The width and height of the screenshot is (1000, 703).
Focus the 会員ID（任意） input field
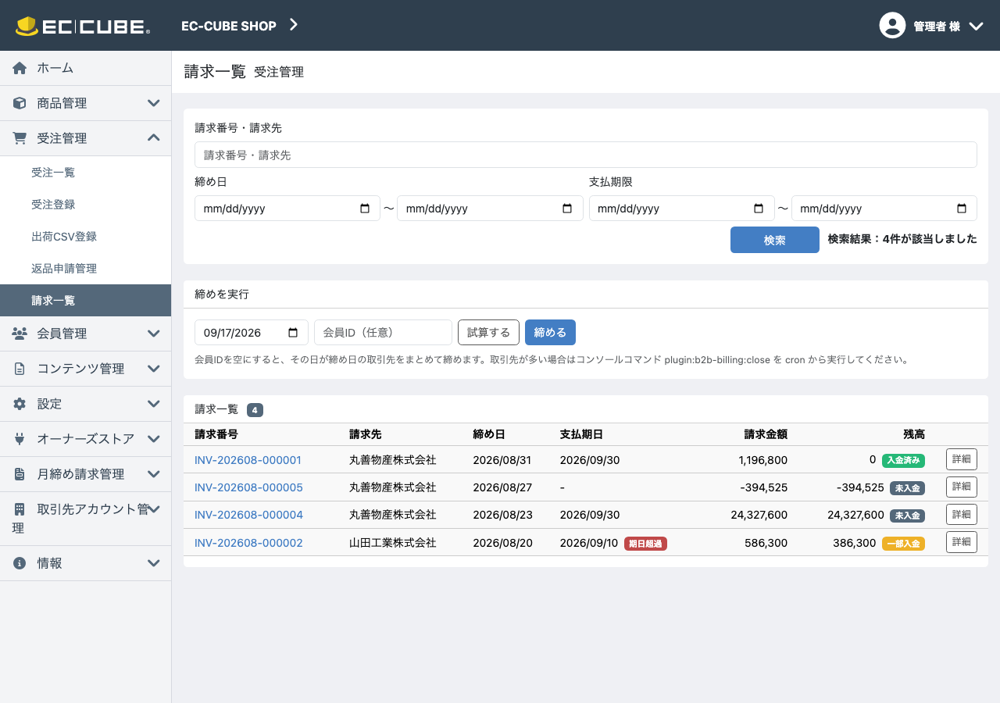coord(383,333)
